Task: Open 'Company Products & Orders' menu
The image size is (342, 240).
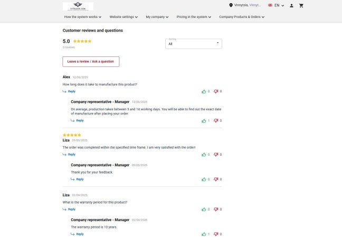Action: pyautogui.click(x=242, y=17)
